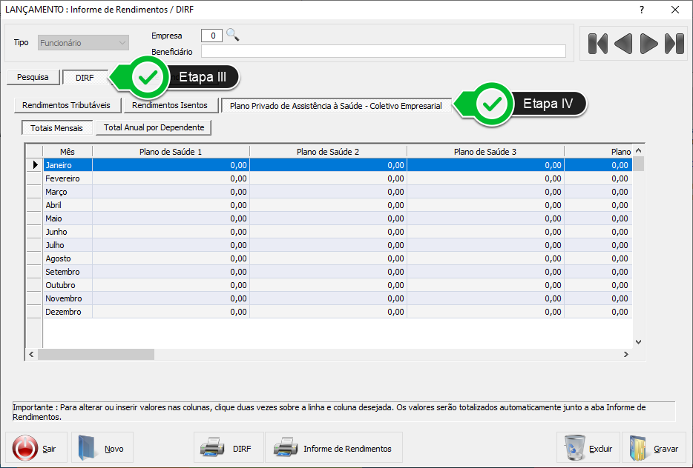Switch to the Pesquisa tab
Screen dimensions: 693x468
(33, 77)
